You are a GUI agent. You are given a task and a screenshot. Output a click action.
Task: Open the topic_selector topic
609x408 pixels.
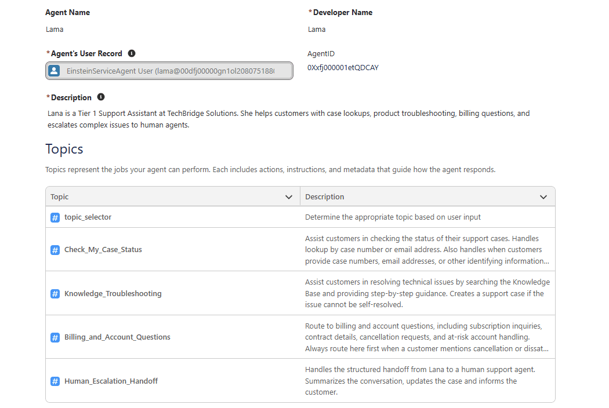88,217
